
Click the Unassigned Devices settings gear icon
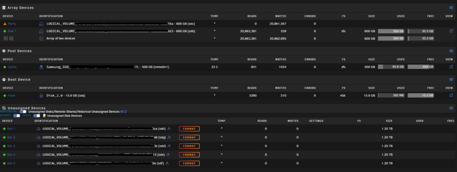pos(122,111)
